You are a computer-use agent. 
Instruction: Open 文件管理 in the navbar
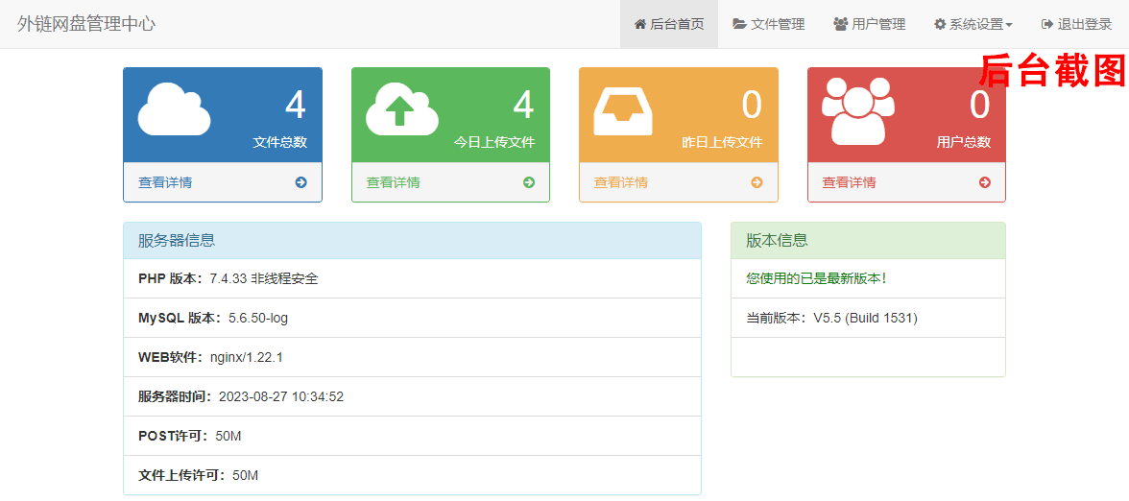(768, 25)
